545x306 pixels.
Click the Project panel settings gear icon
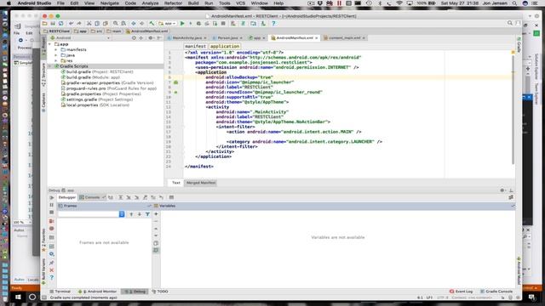[x=151, y=37]
